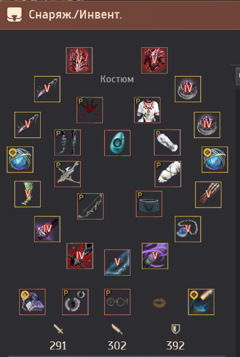Select the black-red sub-weapon slot

click(x=80, y=256)
